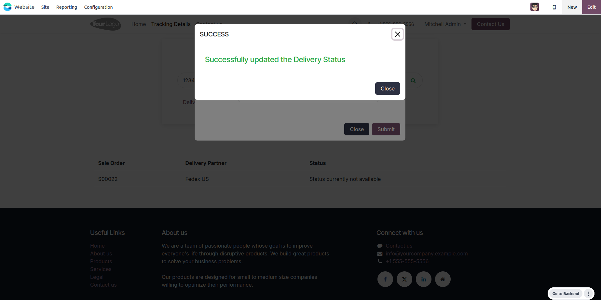Open the LinkedIn social icon
Viewport: 601px width, 300px height.
(x=423, y=279)
